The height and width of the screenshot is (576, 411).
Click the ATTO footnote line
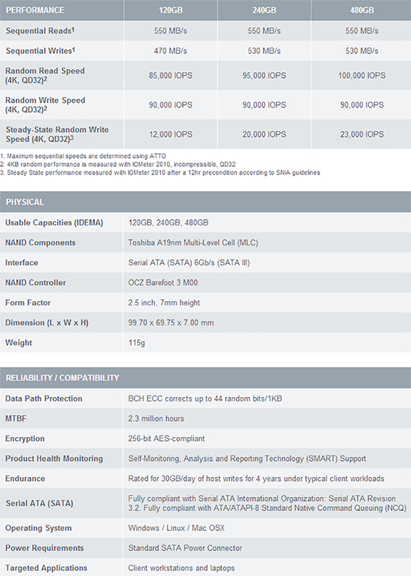[83, 156]
